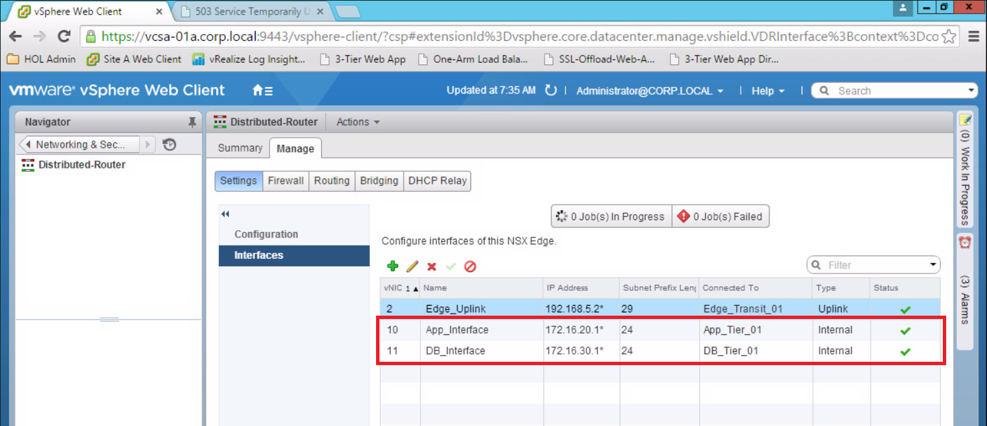Viewport: 987px width, 426px height.
Task: Open the DHCP Relay sub-tab
Action: click(x=438, y=181)
